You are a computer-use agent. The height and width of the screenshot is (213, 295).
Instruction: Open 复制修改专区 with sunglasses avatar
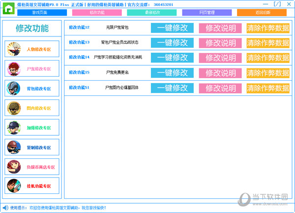click(x=32, y=147)
